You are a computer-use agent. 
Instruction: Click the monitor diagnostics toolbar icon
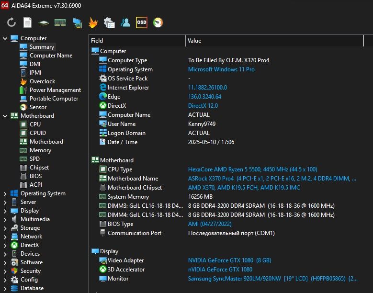click(77, 23)
